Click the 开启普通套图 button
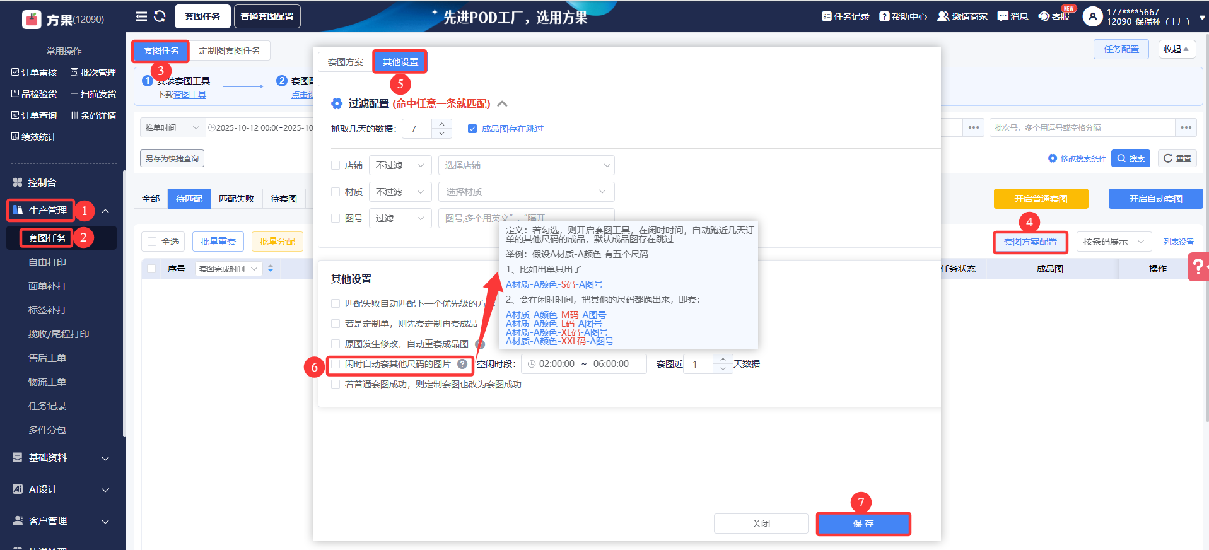Image resolution: width=1209 pixels, height=550 pixels. pyautogui.click(x=1041, y=199)
